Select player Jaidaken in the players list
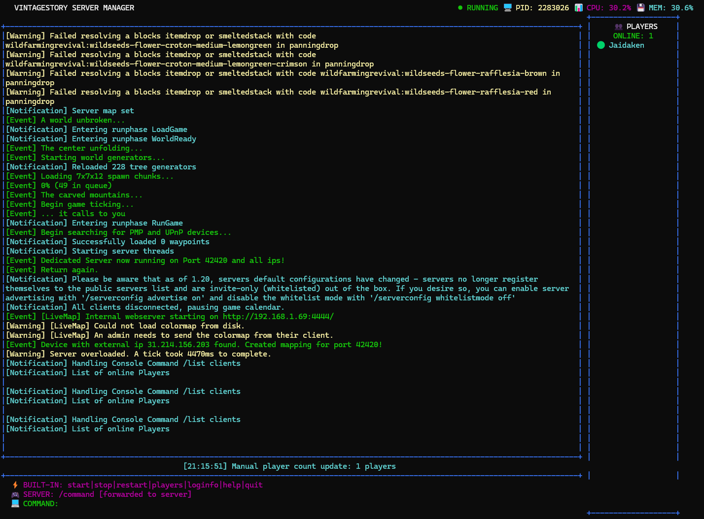The image size is (704, 519). (x=626, y=45)
